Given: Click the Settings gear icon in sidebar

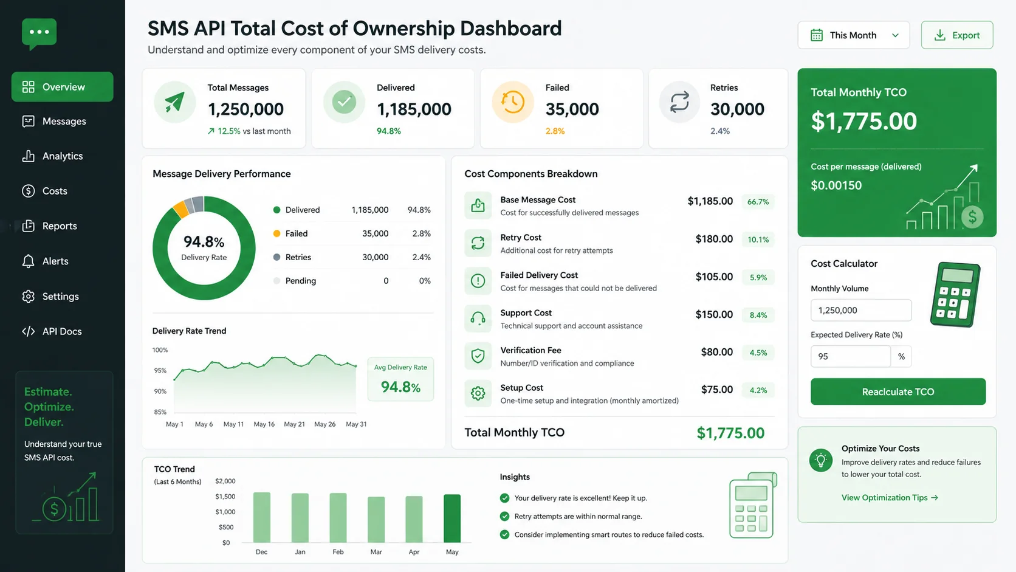Looking at the screenshot, I should point(28,296).
